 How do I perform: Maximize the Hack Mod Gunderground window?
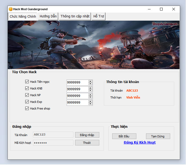161,9
